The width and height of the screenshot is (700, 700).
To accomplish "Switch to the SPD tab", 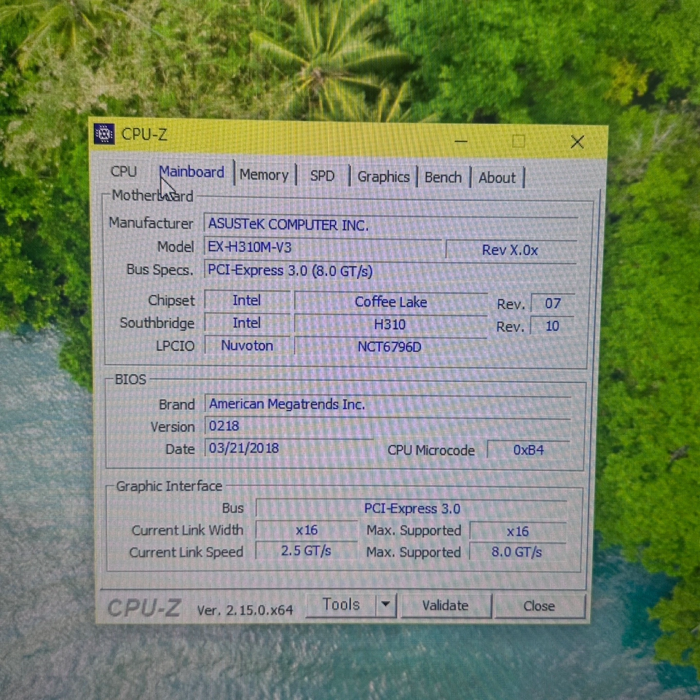I will 322,176.
